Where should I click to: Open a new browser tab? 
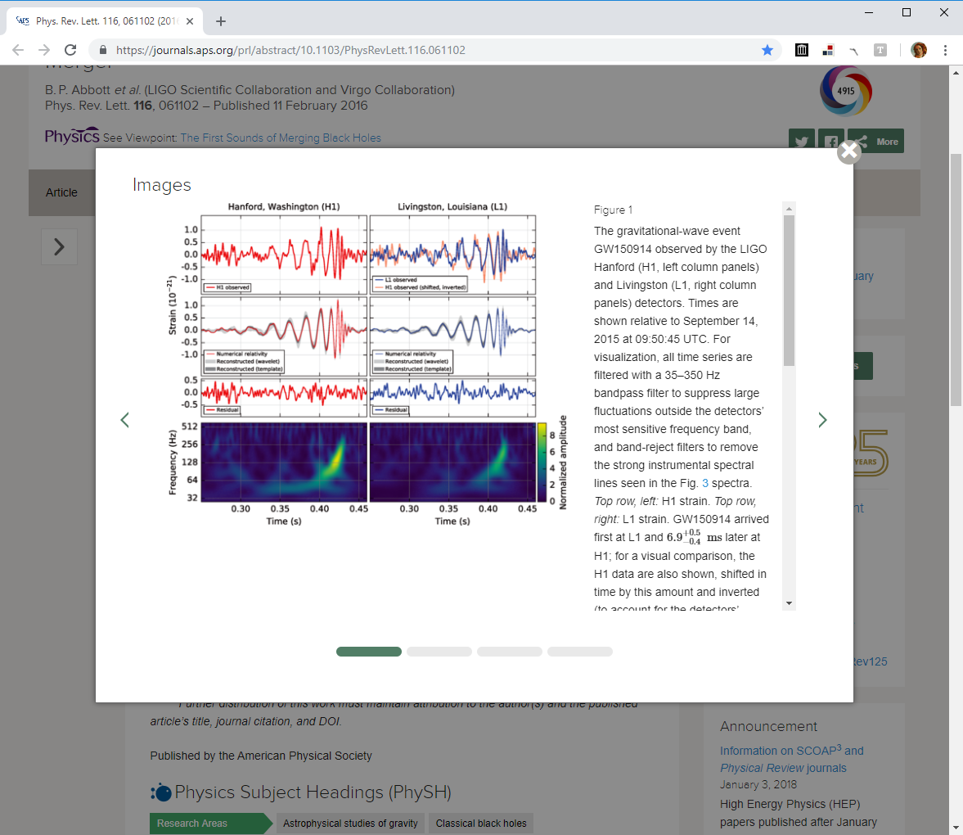[221, 21]
